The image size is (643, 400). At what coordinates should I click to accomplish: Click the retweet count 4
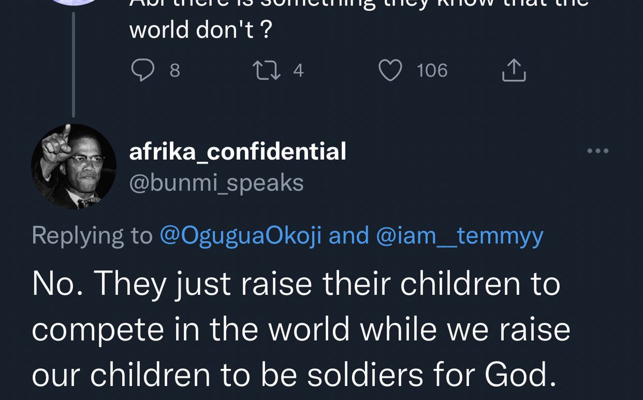click(298, 71)
